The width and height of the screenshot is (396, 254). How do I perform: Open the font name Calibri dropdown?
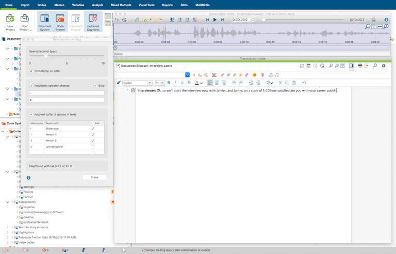click(x=150, y=83)
